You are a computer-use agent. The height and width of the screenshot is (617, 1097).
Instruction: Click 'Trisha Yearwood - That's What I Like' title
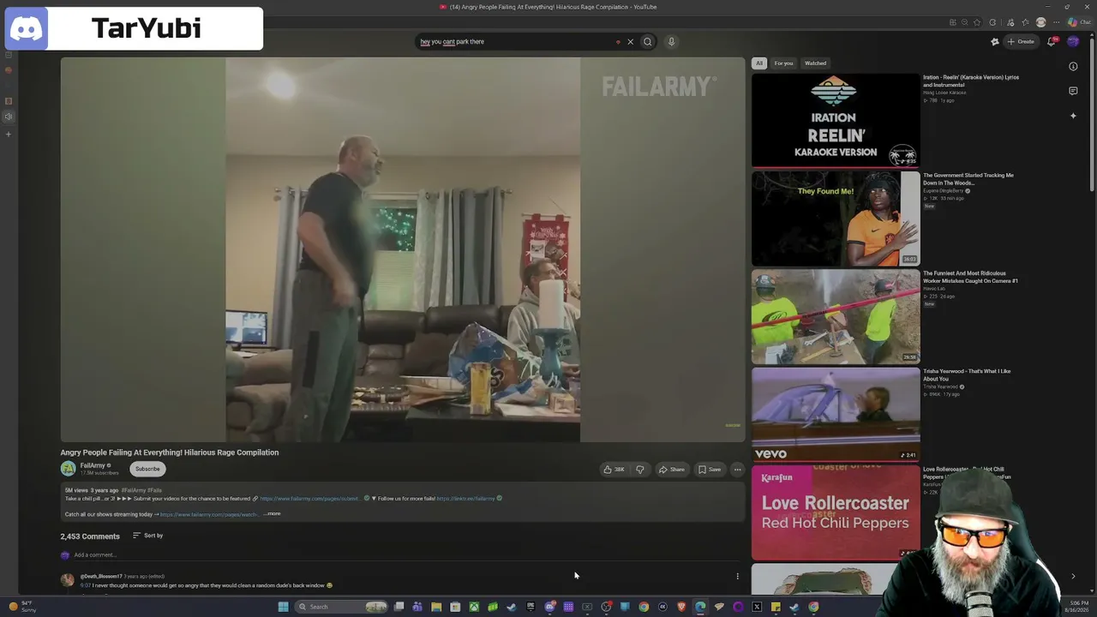967,374
